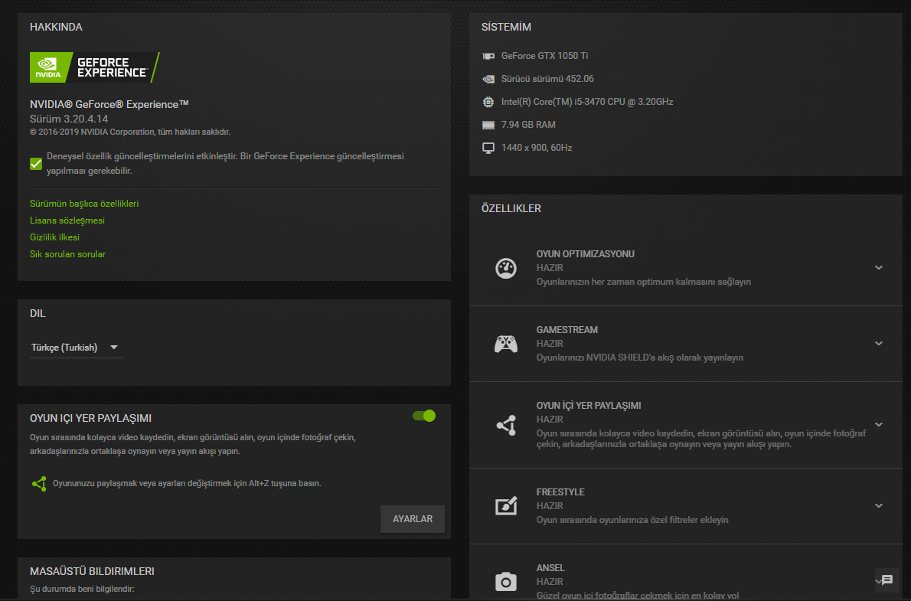Expand the Oyun içi yer paylaşımı feature chevron
Image resolution: width=911 pixels, height=601 pixels.
click(x=879, y=425)
